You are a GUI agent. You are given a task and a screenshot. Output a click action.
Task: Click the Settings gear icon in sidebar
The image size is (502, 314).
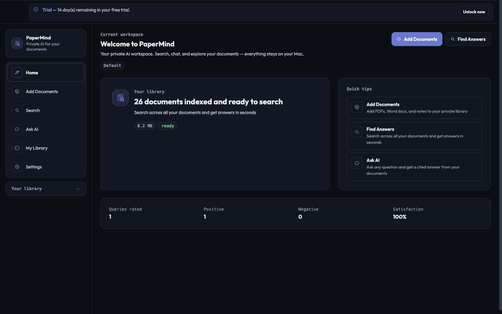point(17,167)
